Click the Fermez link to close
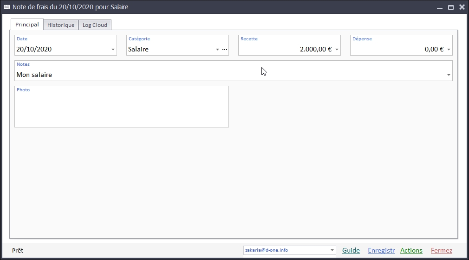The height and width of the screenshot is (260, 469). click(x=441, y=250)
